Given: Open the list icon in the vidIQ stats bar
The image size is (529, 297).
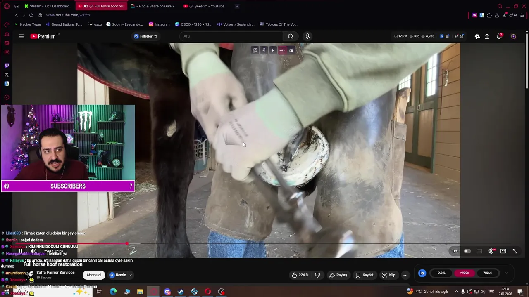Looking at the screenshot, I should [447, 36].
